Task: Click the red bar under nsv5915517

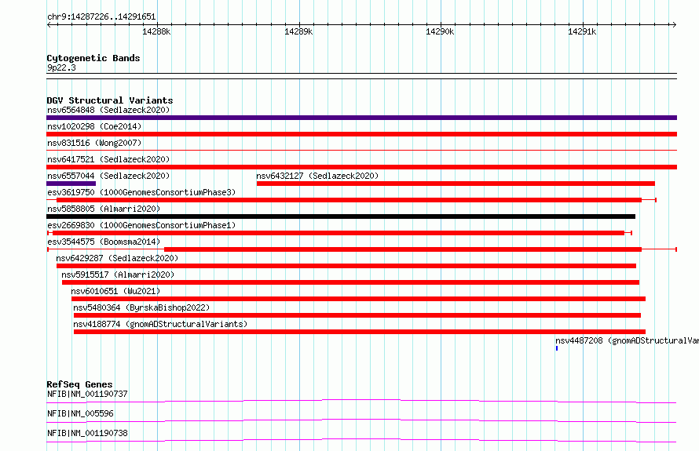Action: click(350, 282)
